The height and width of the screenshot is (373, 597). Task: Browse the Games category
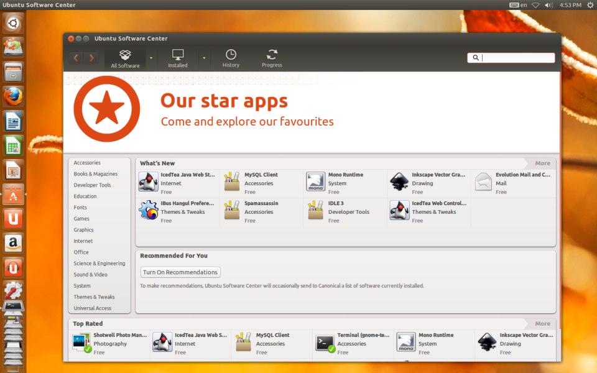coord(81,219)
